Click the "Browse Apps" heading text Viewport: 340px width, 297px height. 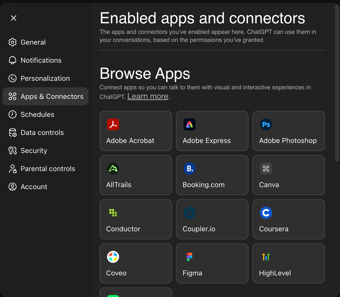[145, 73]
